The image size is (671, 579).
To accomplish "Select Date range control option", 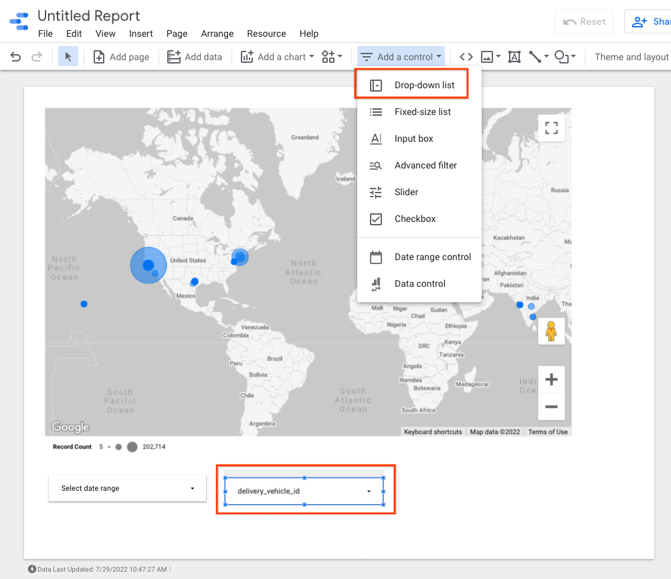I will pyautogui.click(x=432, y=257).
